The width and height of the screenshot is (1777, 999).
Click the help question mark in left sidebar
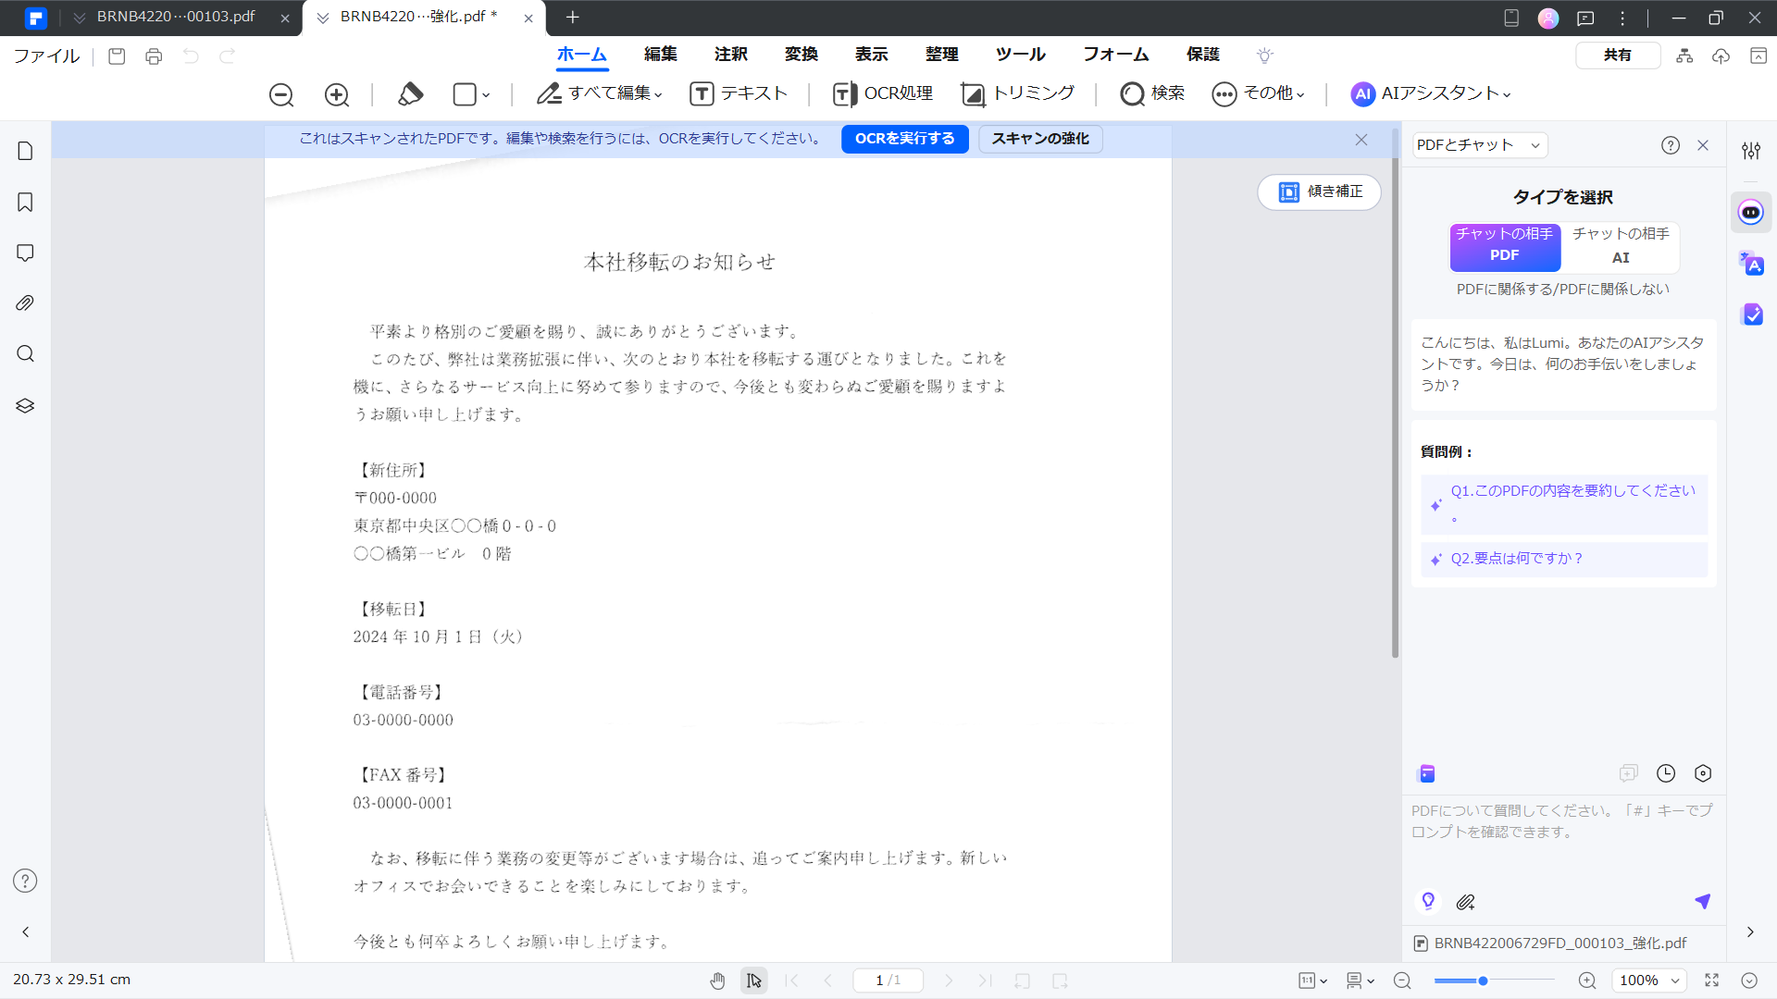(25, 881)
